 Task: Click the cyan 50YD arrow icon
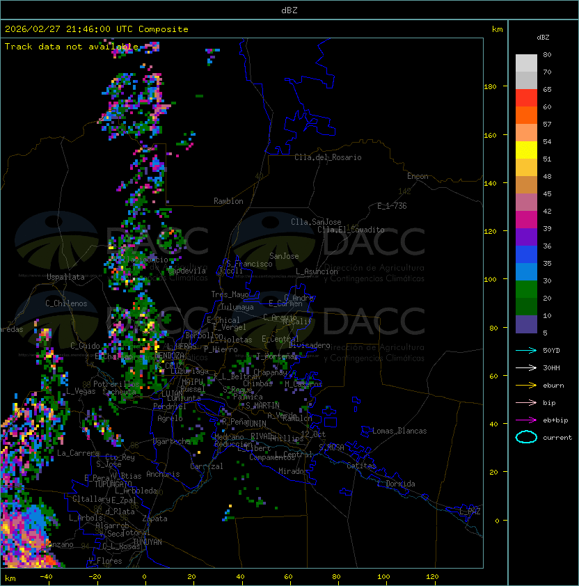[x=526, y=350]
